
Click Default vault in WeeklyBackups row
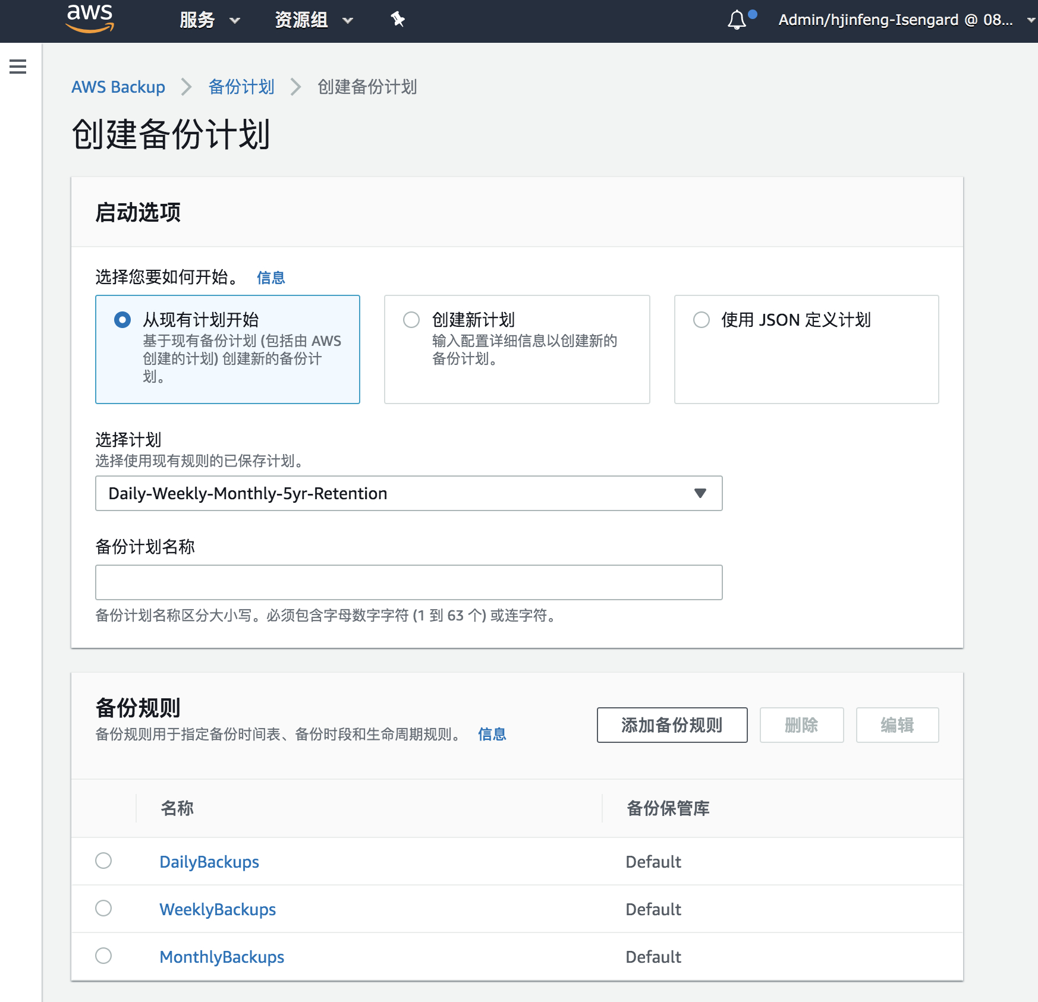tap(653, 909)
